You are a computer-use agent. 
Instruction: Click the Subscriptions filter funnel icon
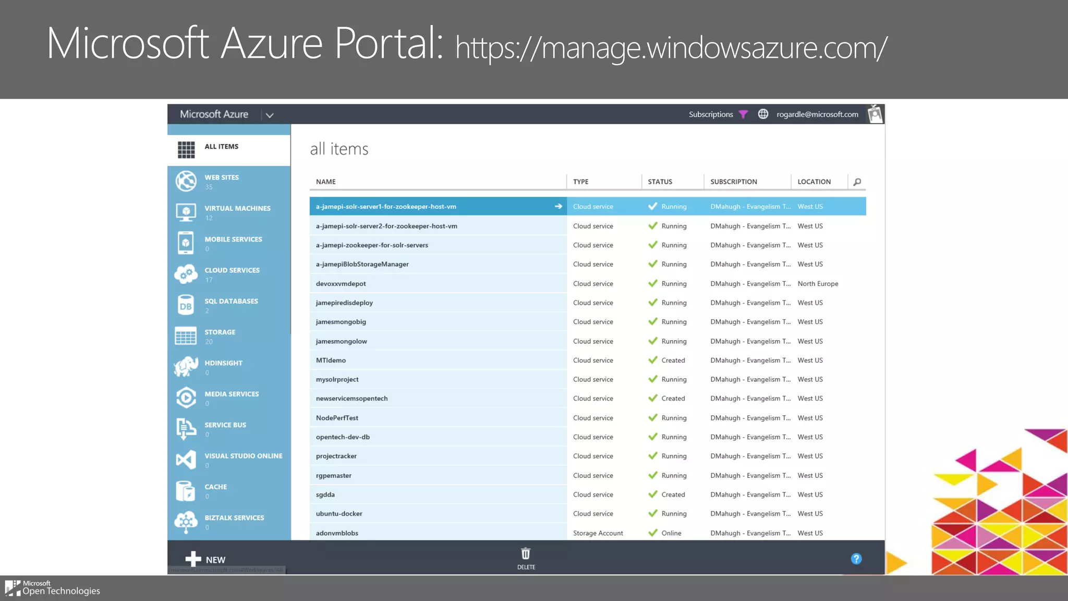744,114
